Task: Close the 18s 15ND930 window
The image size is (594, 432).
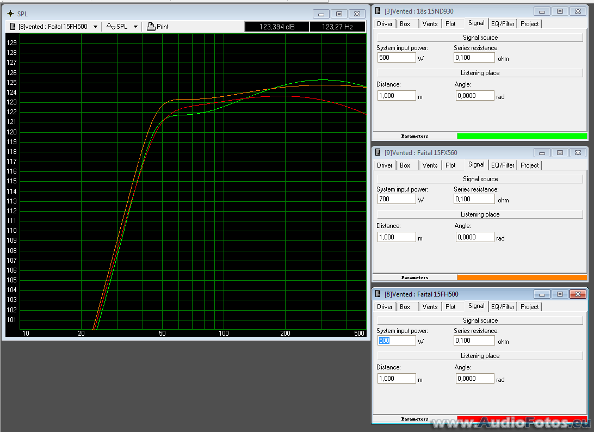Action: point(578,11)
